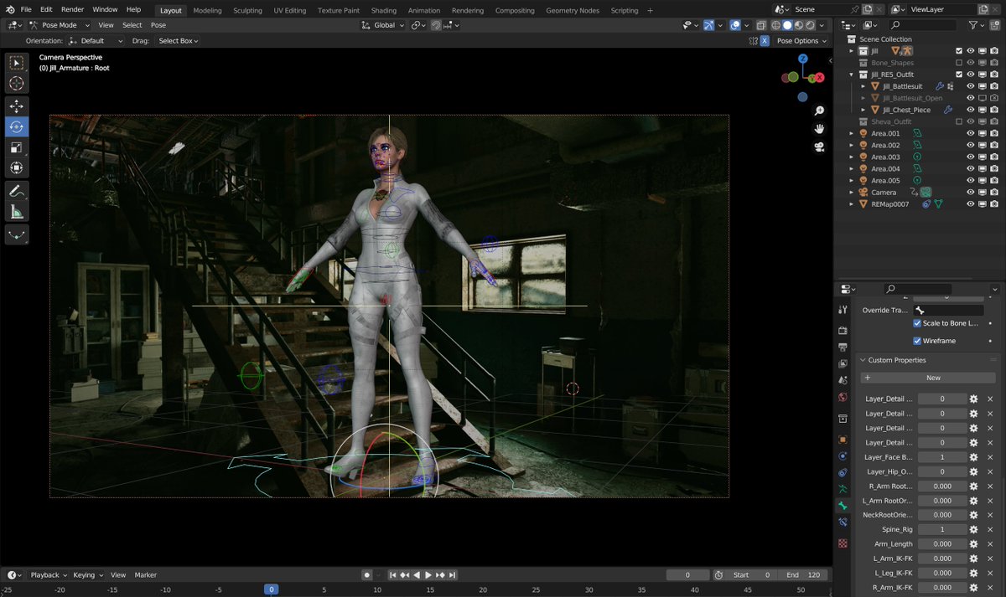
Task: Pick the Transform tool
Action: (x=16, y=168)
